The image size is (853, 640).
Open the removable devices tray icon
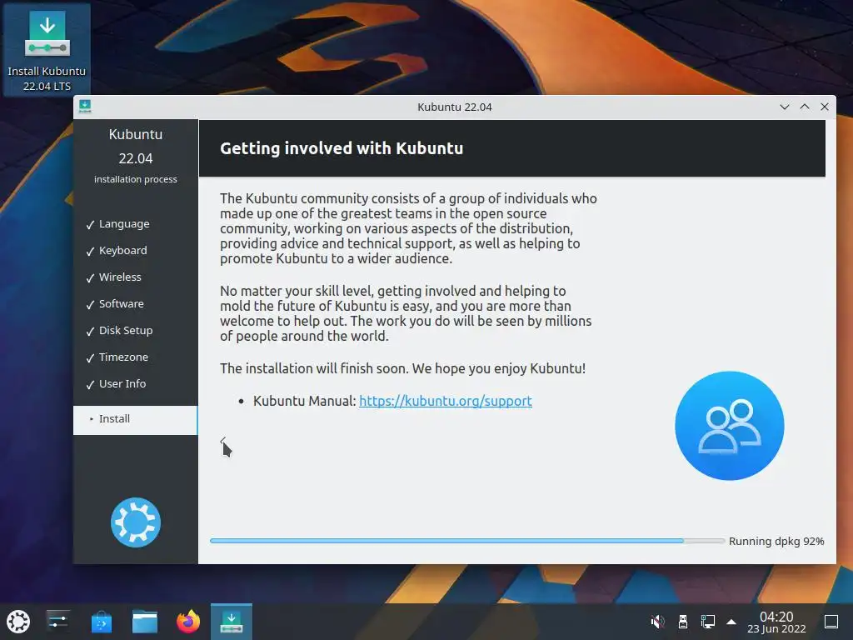point(683,622)
